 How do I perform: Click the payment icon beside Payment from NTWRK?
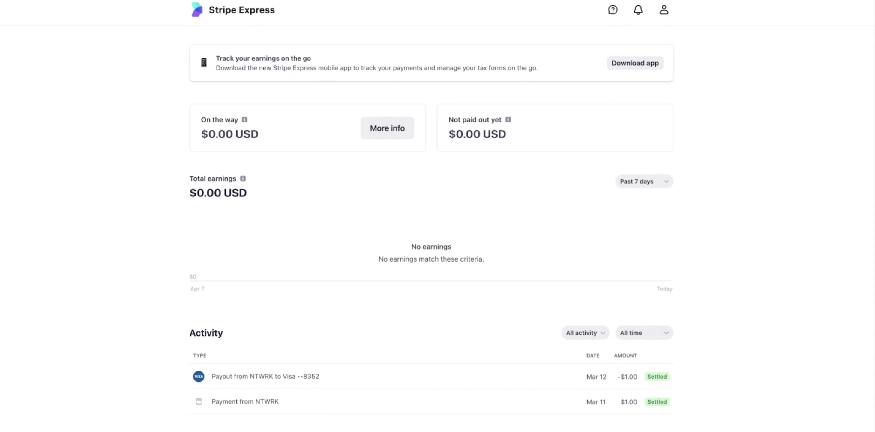click(x=199, y=401)
